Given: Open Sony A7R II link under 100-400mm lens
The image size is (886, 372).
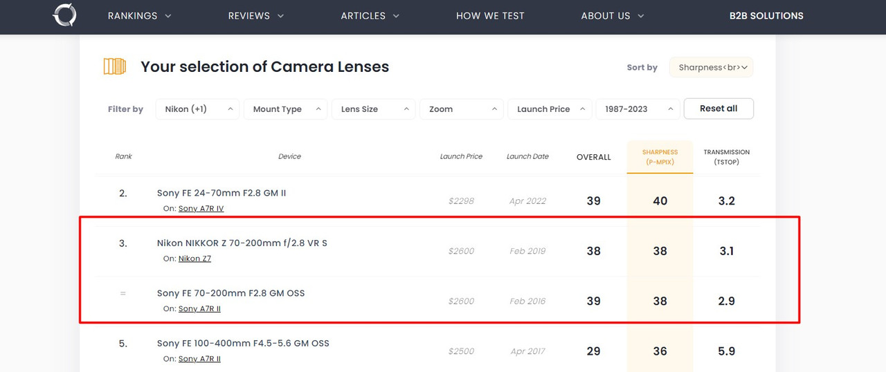Looking at the screenshot, I should pos(199,359).
